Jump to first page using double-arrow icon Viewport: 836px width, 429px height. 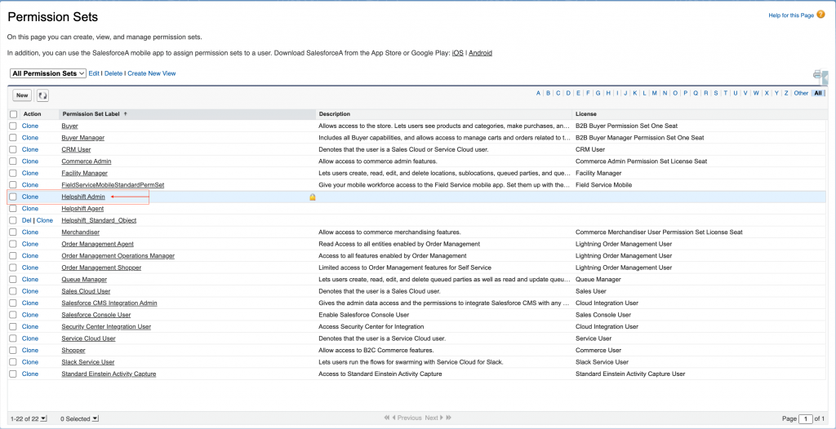[x=387, y=418]
